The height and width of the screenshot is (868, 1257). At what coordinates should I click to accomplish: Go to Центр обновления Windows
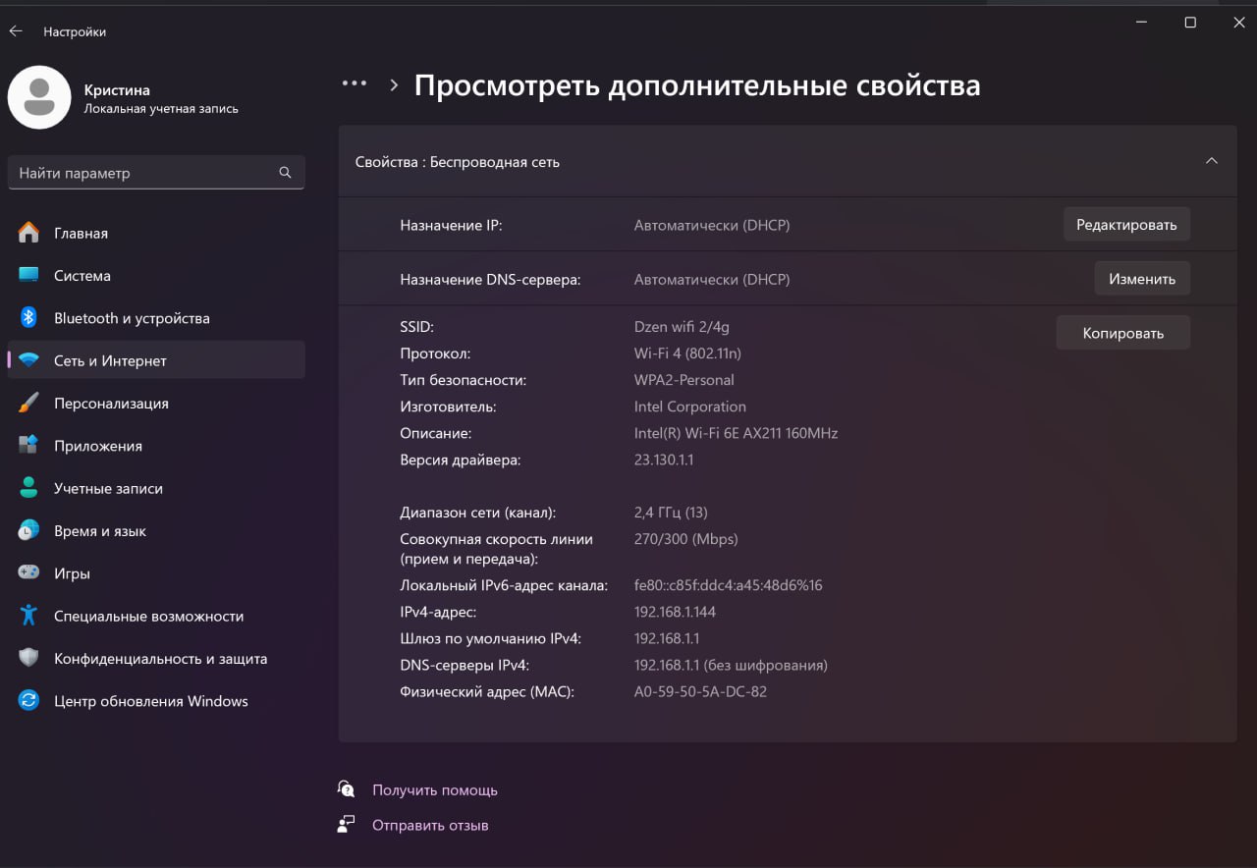click(x=149, y=700)
